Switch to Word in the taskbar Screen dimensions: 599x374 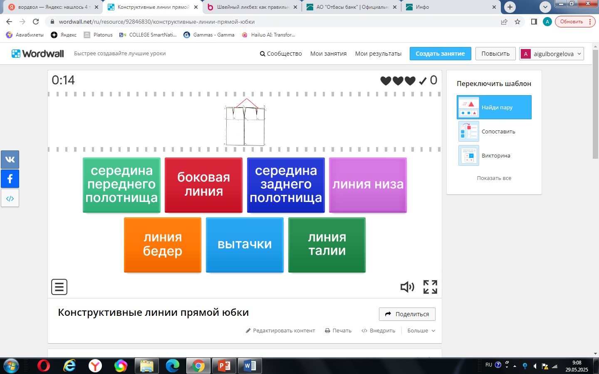(x=250, y=366)
